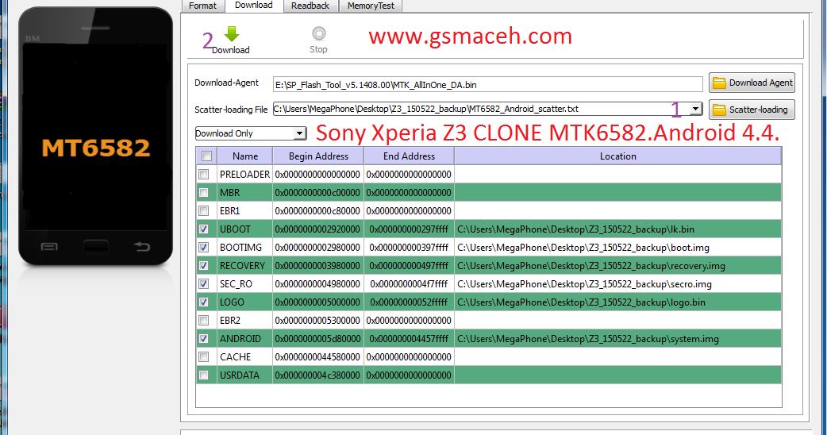Click the green Download arrow icon
The height and width of the screenshot is (435, 827).
click(x=232, y=34)
